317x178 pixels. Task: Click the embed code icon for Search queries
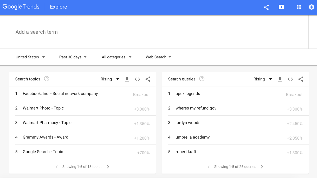pyautogui.click(x=290, y=79)
